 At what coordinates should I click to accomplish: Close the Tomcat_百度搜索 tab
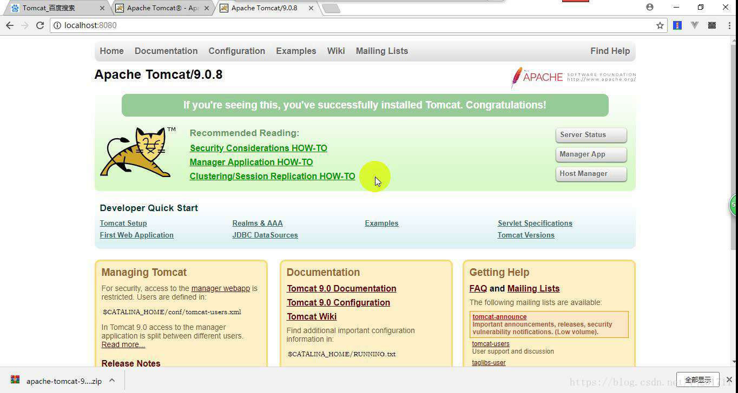[103, 8]
